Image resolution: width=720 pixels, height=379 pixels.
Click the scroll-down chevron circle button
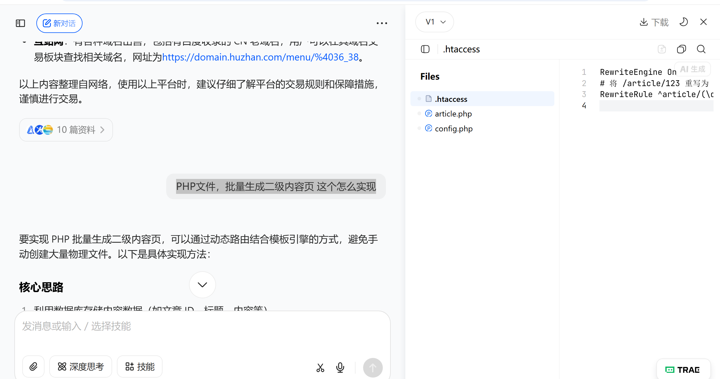pyautogui.click(x=202, y=285)
